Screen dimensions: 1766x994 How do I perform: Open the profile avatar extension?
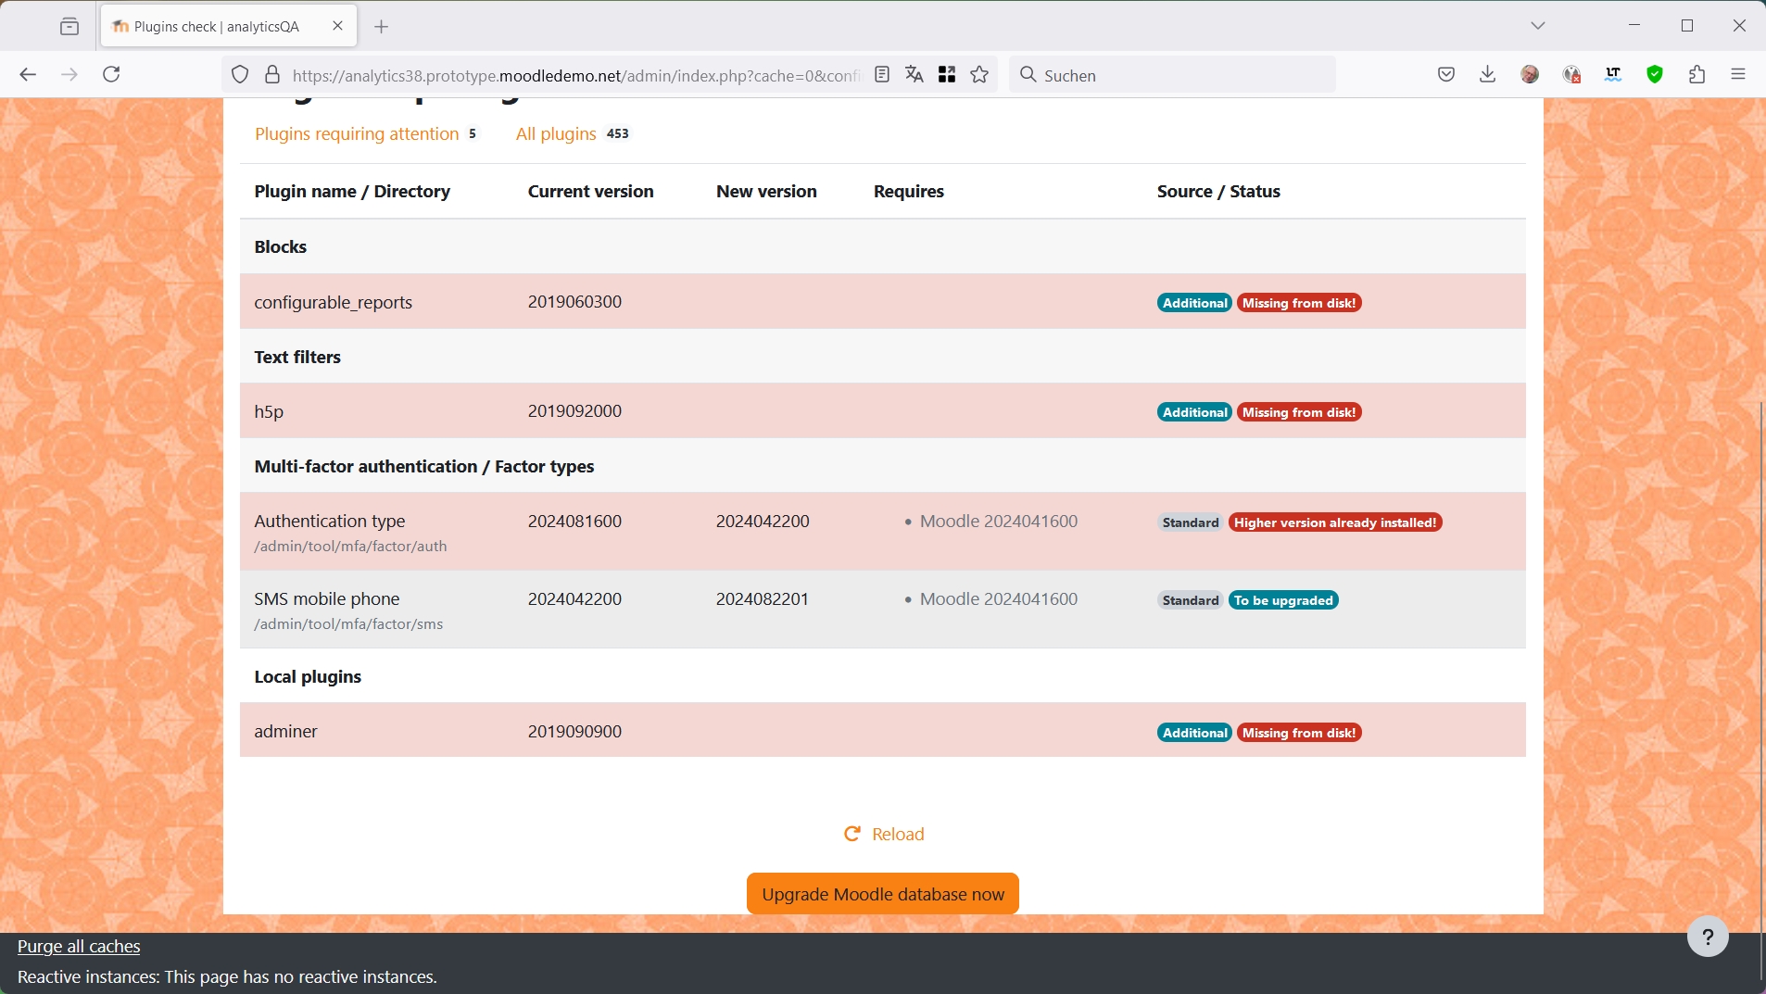click(1530, 75)
